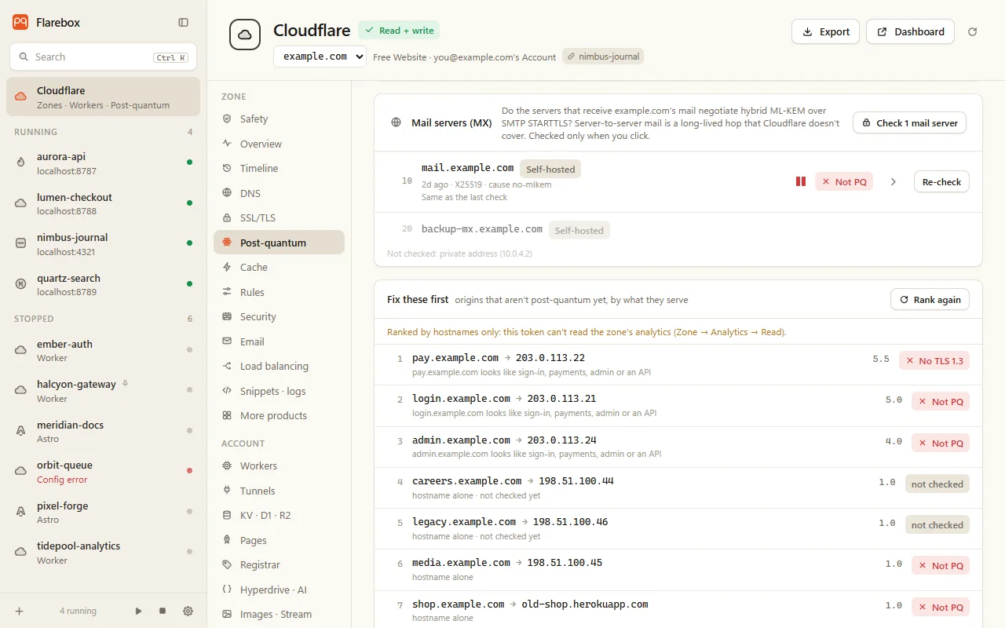
Task: Open the quartz-search project
Action: [103, 284]
